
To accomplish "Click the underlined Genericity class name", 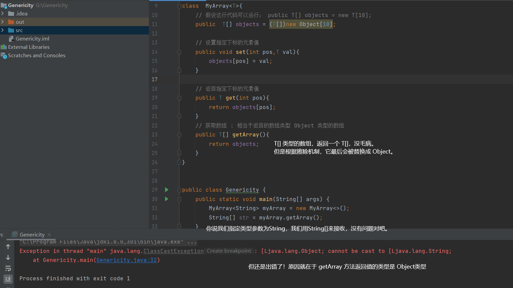I will (242, 190).
